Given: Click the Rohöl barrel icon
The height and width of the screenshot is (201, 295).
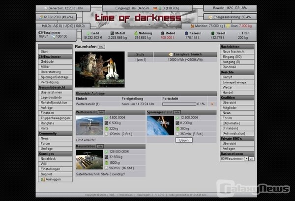Looking at the screenshot, I should click(x=163, y=33).
